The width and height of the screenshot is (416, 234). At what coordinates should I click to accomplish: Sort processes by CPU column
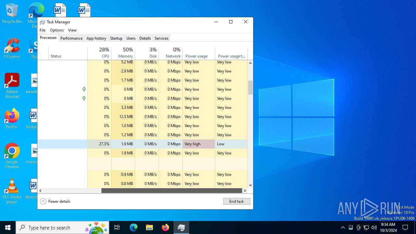pyautogui.click(x=99, y=53)
